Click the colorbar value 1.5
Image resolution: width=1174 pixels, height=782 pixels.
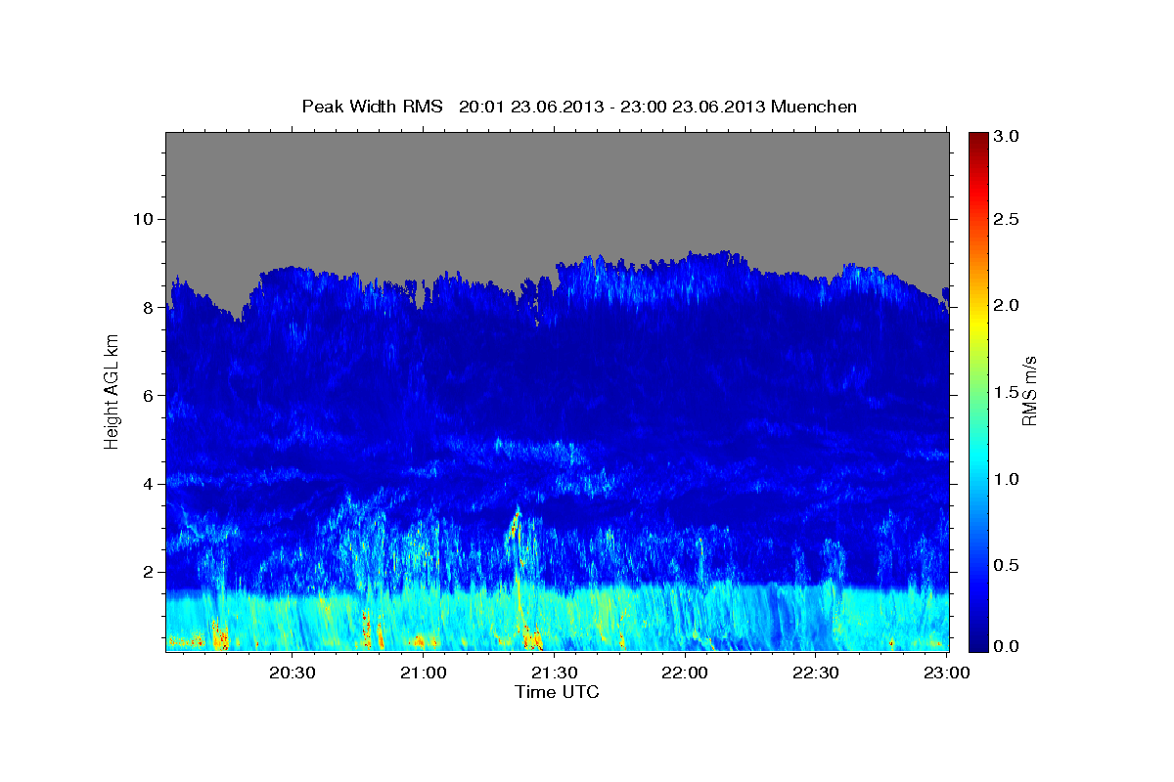[x=1008, y=392]
